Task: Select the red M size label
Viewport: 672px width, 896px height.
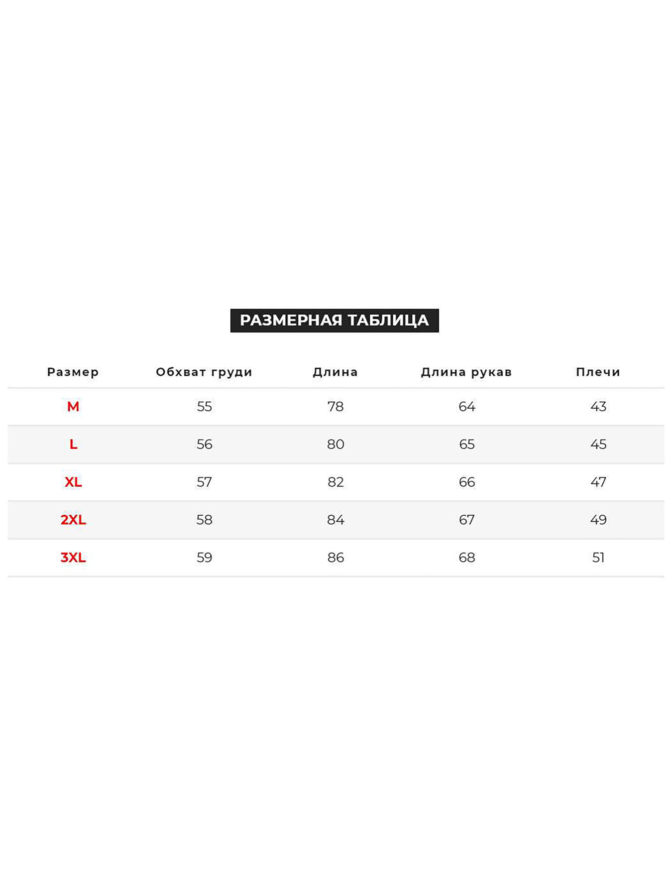Action: tap(73, 407)
